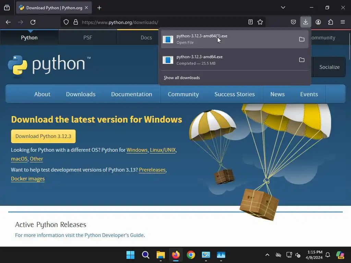351x263 pixels.
Task: Click the site security padlock icon
Action: click(x=76, y=22)
